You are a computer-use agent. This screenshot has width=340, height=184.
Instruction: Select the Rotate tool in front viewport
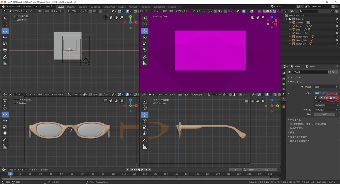pos(5,121)
